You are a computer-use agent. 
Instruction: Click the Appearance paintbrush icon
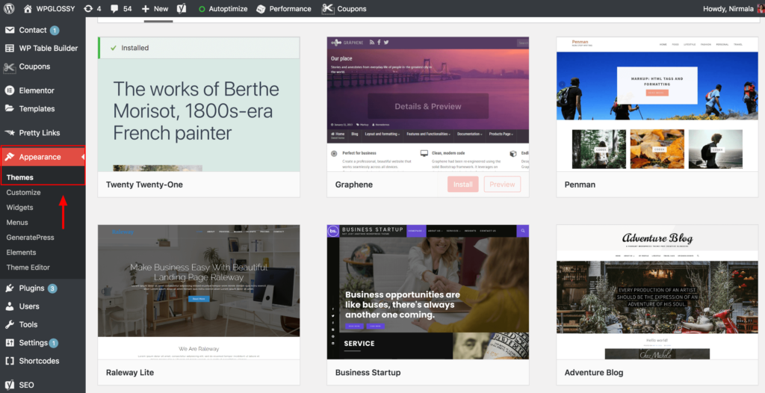coord(9,157)
